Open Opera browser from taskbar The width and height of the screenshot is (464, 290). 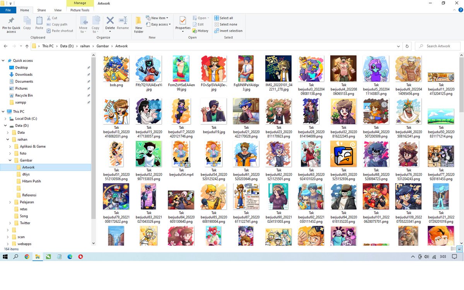pyautogui.click(x=80, y=256)
